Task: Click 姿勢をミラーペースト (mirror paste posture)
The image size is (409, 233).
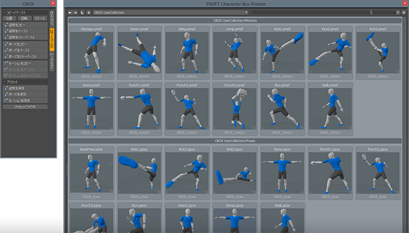Action: coord(25,37)
